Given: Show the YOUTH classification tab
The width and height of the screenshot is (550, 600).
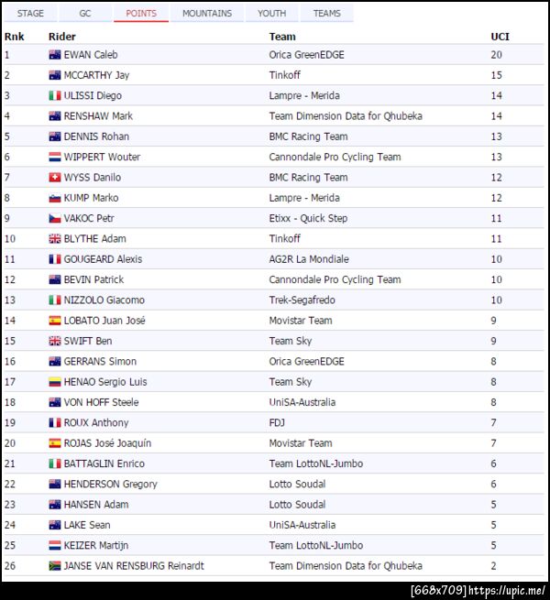Looking at the screenshot, I should coord(271,14).
